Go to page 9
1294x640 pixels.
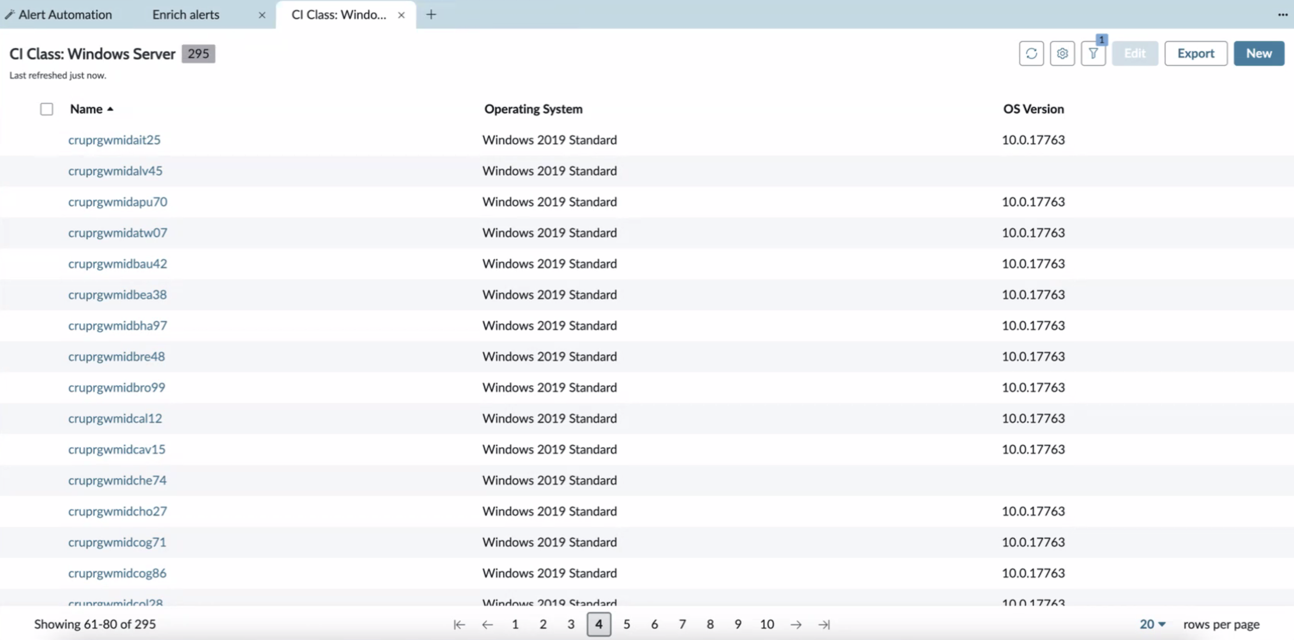pos(738,624)
